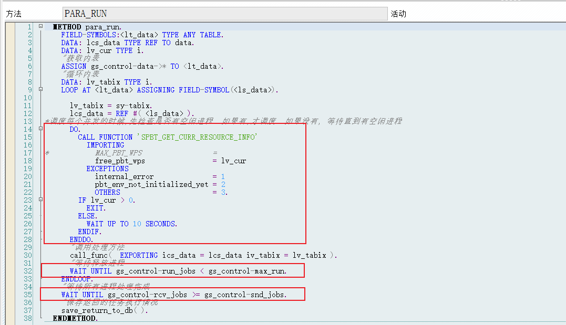Click the 方法 label
The width and height of the screenshot is (566, 325).
click(14, 14)
